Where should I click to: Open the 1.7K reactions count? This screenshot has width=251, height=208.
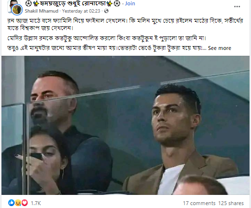[36, 203]
